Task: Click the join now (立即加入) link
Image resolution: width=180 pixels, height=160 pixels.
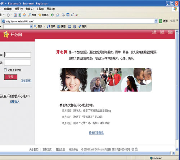Action: (x=15, y=102)
